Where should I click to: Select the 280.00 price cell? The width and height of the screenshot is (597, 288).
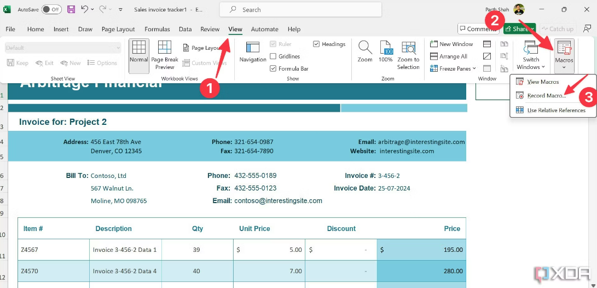coord(421,271)
